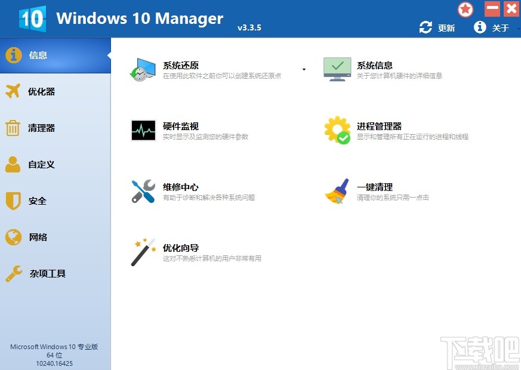Click the 关于 about link

pyautogui.click(x=499, y=27)
